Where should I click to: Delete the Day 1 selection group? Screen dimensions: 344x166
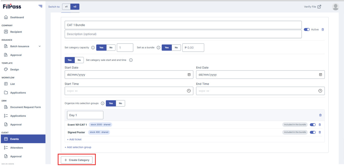pos(320,115)
